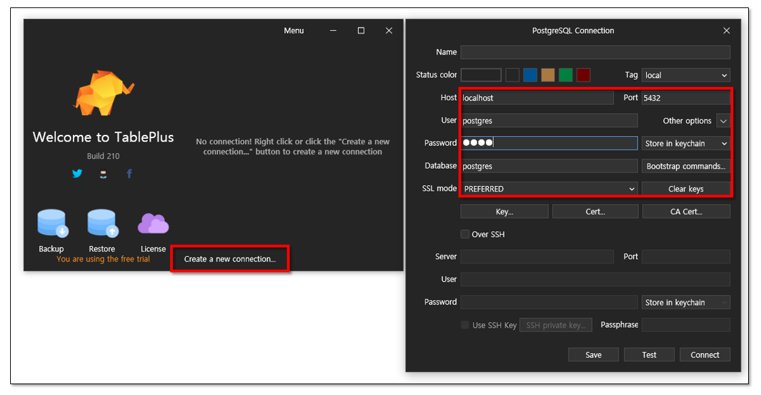Click the 'You are using the free trial' text
The height and width of the screenshot is (395, 761).
pyautogui.click(x=103, y=260)
